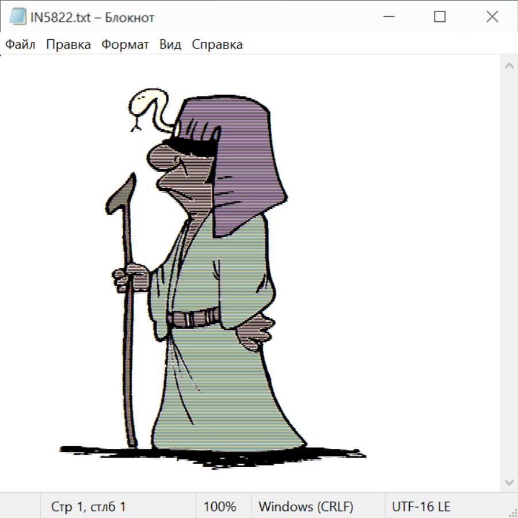Click the resize grip in the window corner
Viewport: 518px width, 518px height.
click(x=513, y=513)
